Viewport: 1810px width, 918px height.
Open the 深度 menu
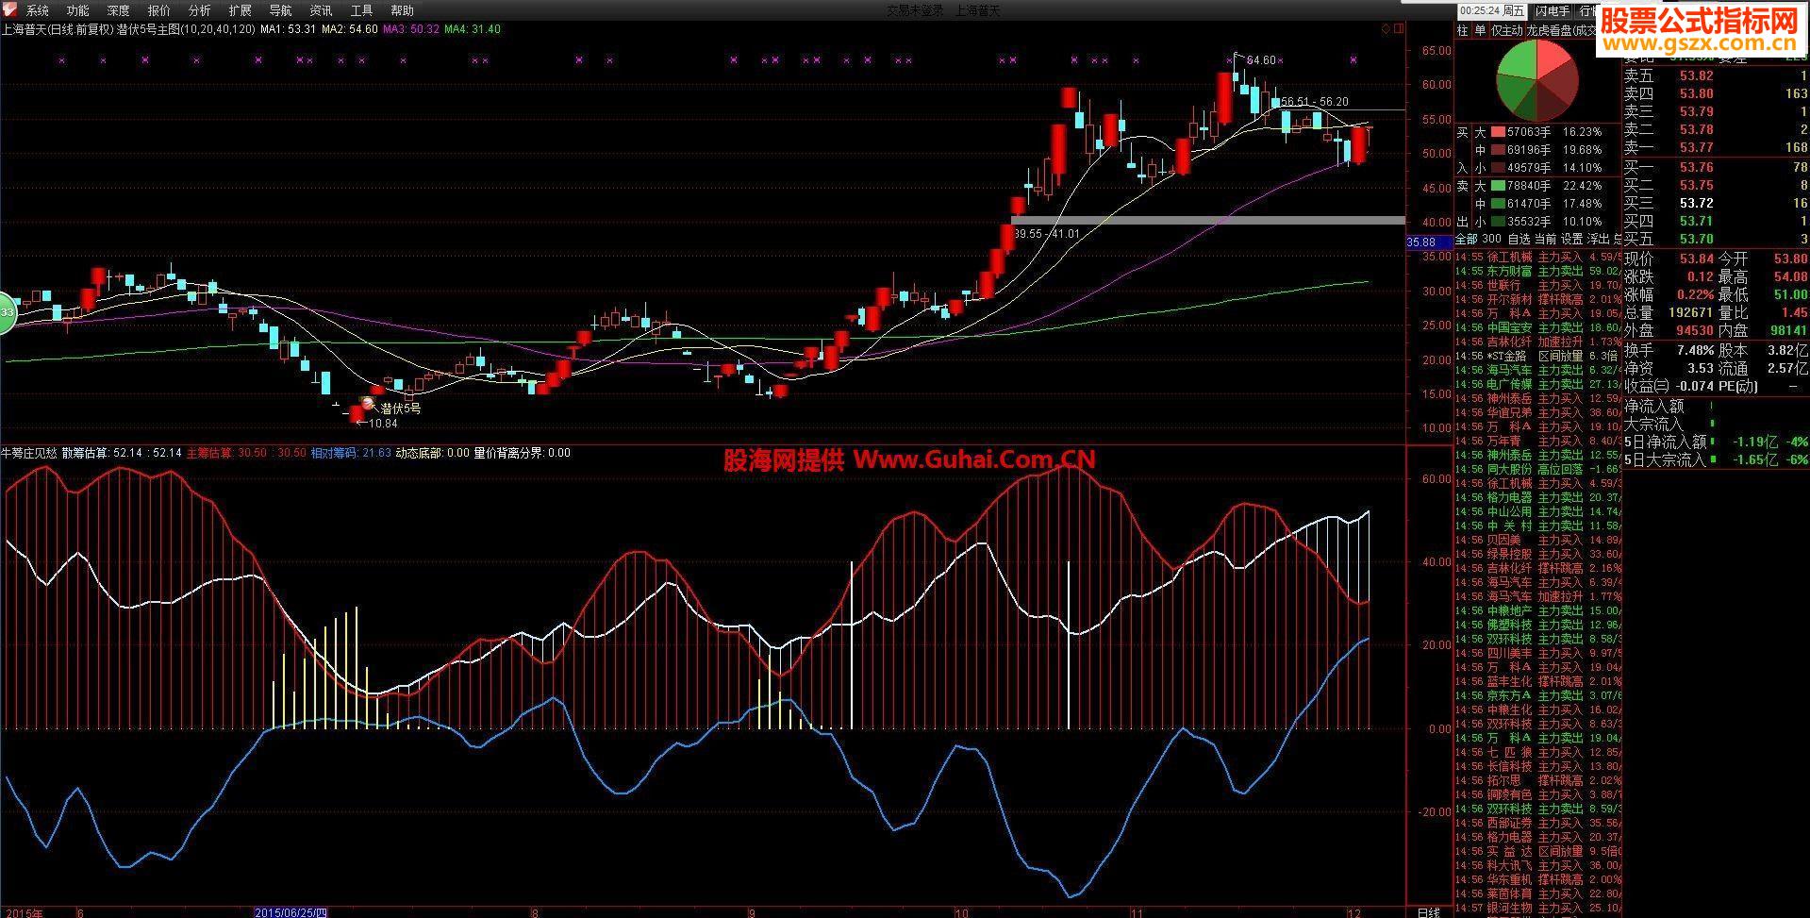pyautogui.click(x=119, y=10)
